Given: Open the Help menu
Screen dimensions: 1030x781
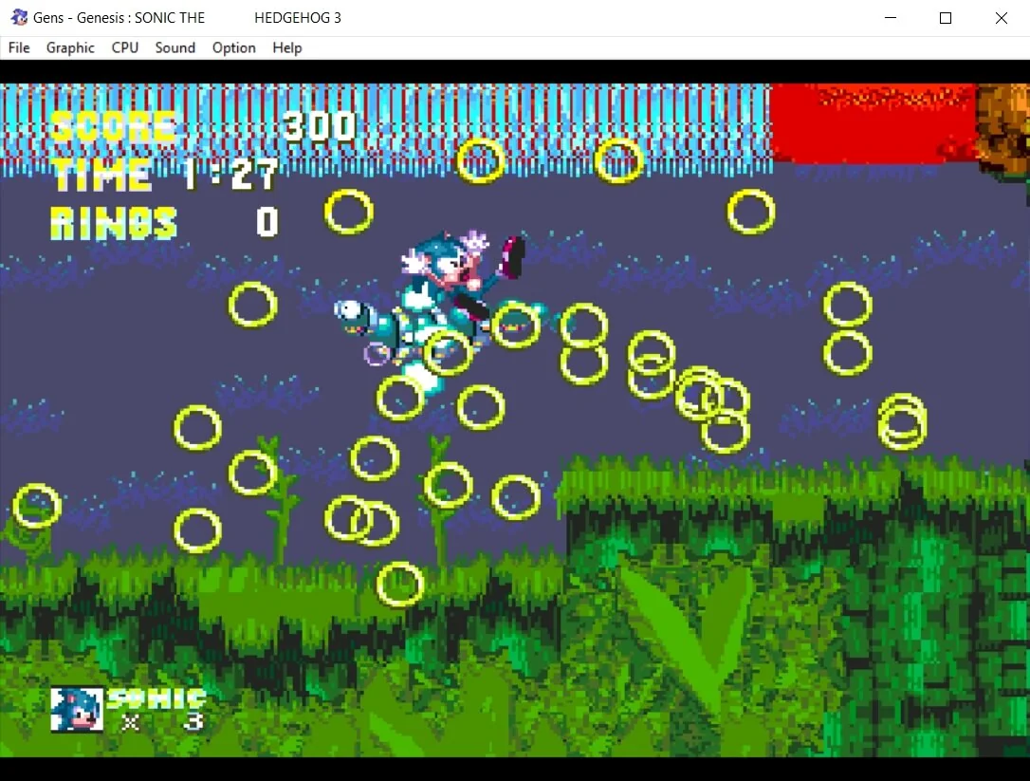Looking at the screenshot, I should click(287, 48).
